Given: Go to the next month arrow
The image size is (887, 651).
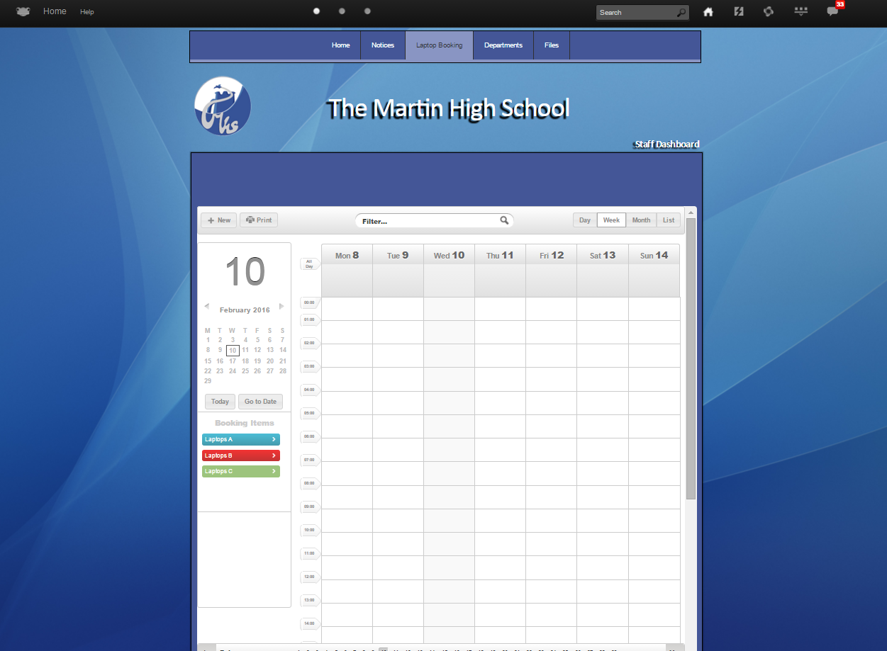Looking at the screenshot, I should click(x=281, y=307).
